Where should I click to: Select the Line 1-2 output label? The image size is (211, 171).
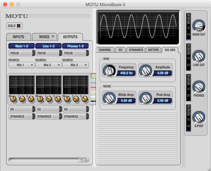[x=49, y=46]
